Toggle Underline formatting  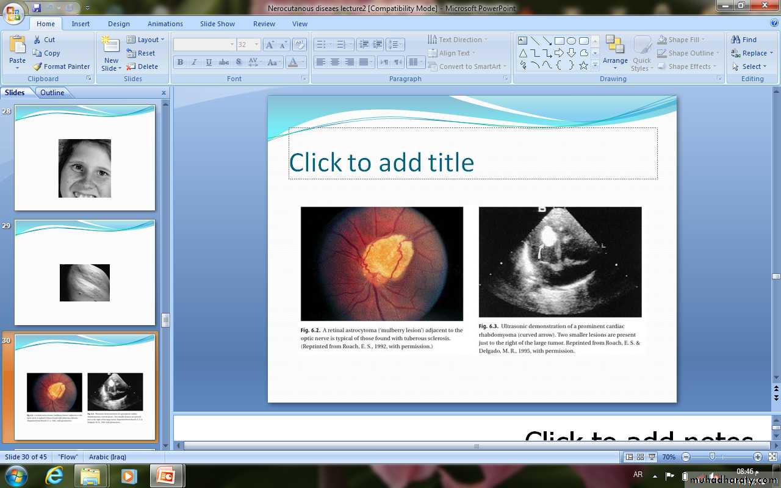(209, 62)
